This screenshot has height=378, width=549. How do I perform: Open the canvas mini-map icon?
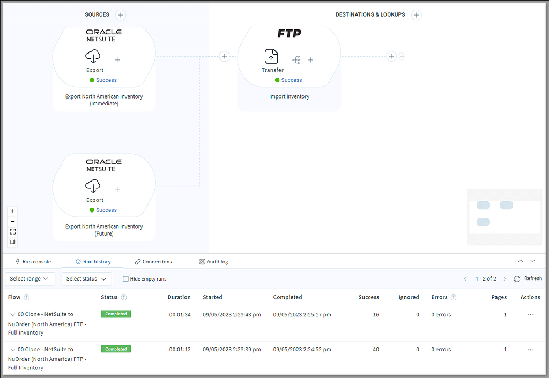click(x=12, y=241)
